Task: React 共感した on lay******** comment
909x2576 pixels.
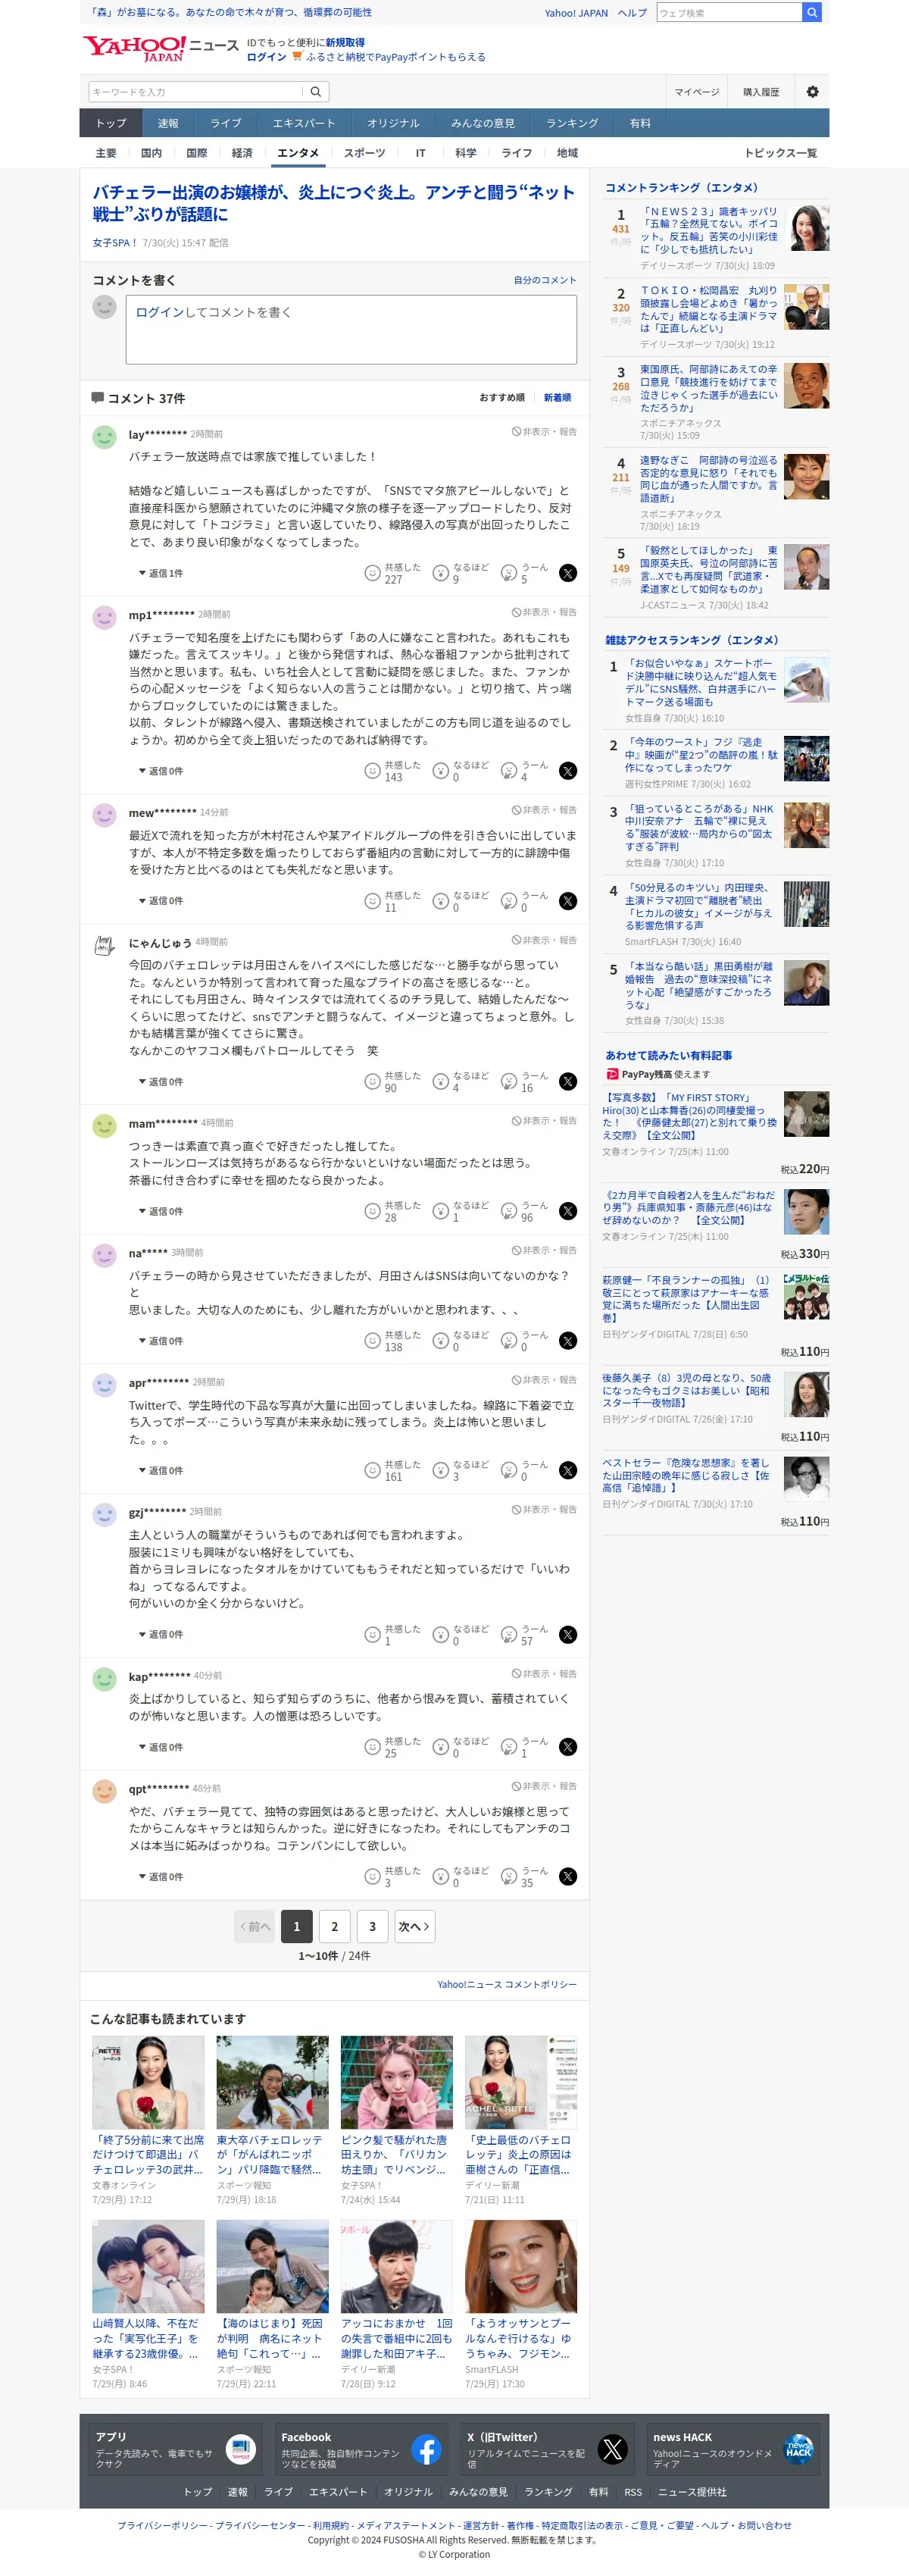Action: pos(392,573)
